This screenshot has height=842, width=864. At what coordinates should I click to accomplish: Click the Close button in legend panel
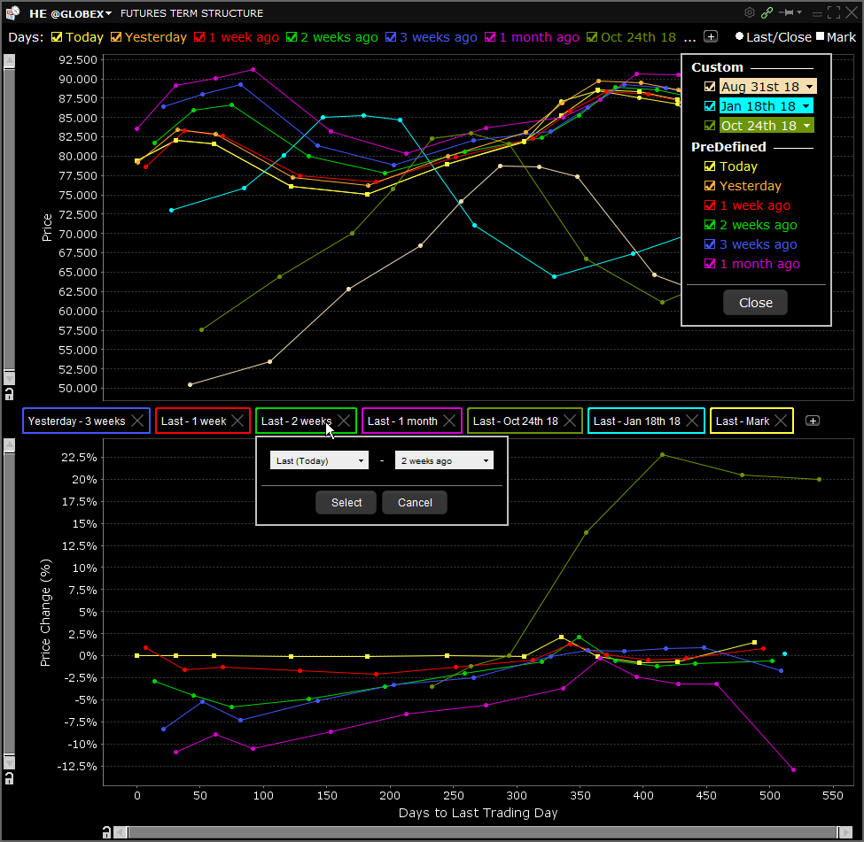coord(755,303)
